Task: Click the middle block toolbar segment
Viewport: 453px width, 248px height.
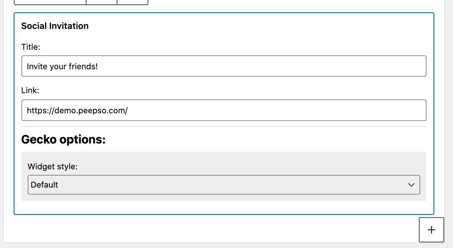Action: tap(102, 2)
